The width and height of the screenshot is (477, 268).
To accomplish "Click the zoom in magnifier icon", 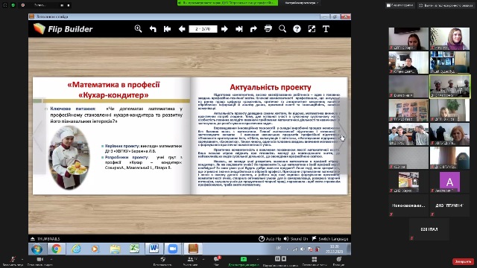I will (x=138, y=29).
